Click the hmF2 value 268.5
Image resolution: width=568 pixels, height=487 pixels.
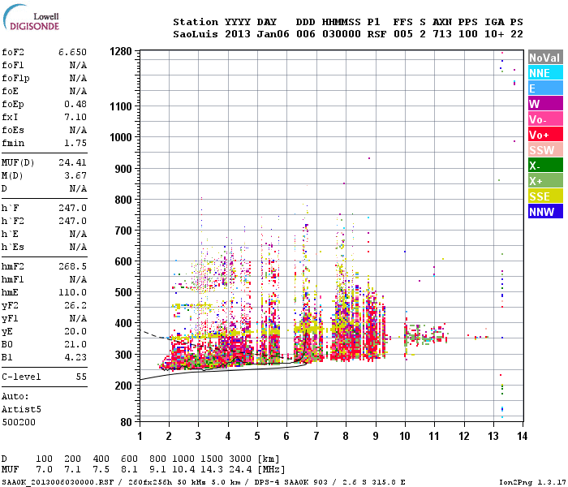[x=72, y=266]
